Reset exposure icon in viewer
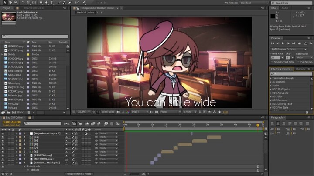The height and width of the screenshot is (176, 314). (x=220, y=112)
